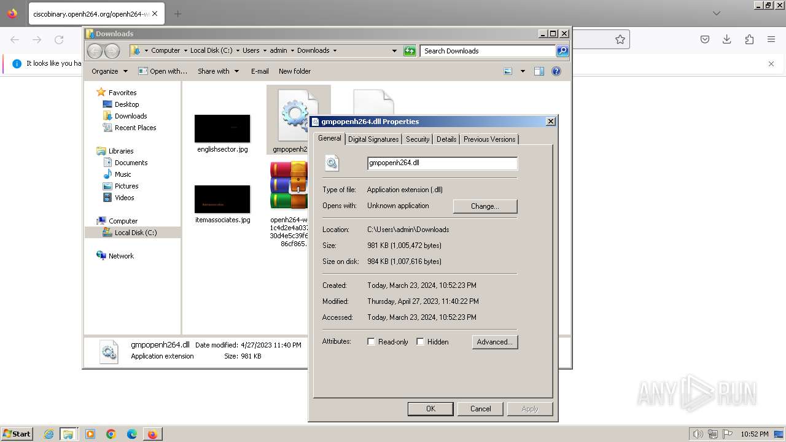
Task: Switch to the General tab
Action: pos(329,139)
